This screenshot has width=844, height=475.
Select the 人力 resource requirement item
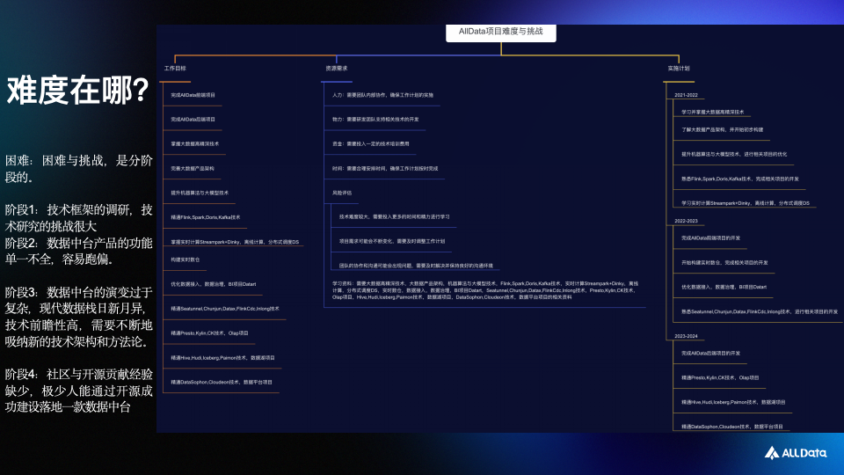382,94
